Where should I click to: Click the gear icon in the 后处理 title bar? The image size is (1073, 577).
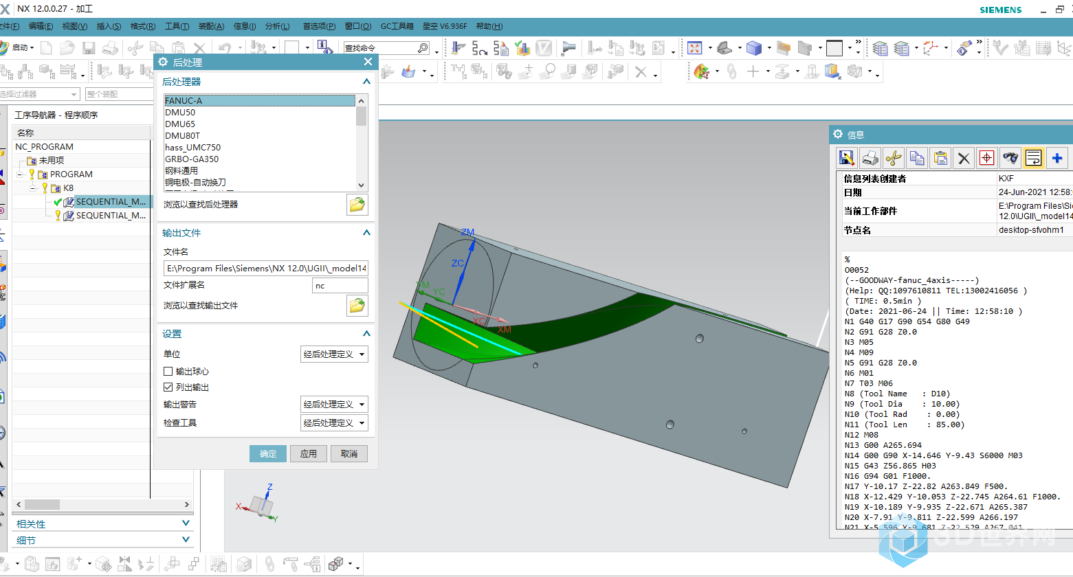pyautogui.click(x=163, y=62)
